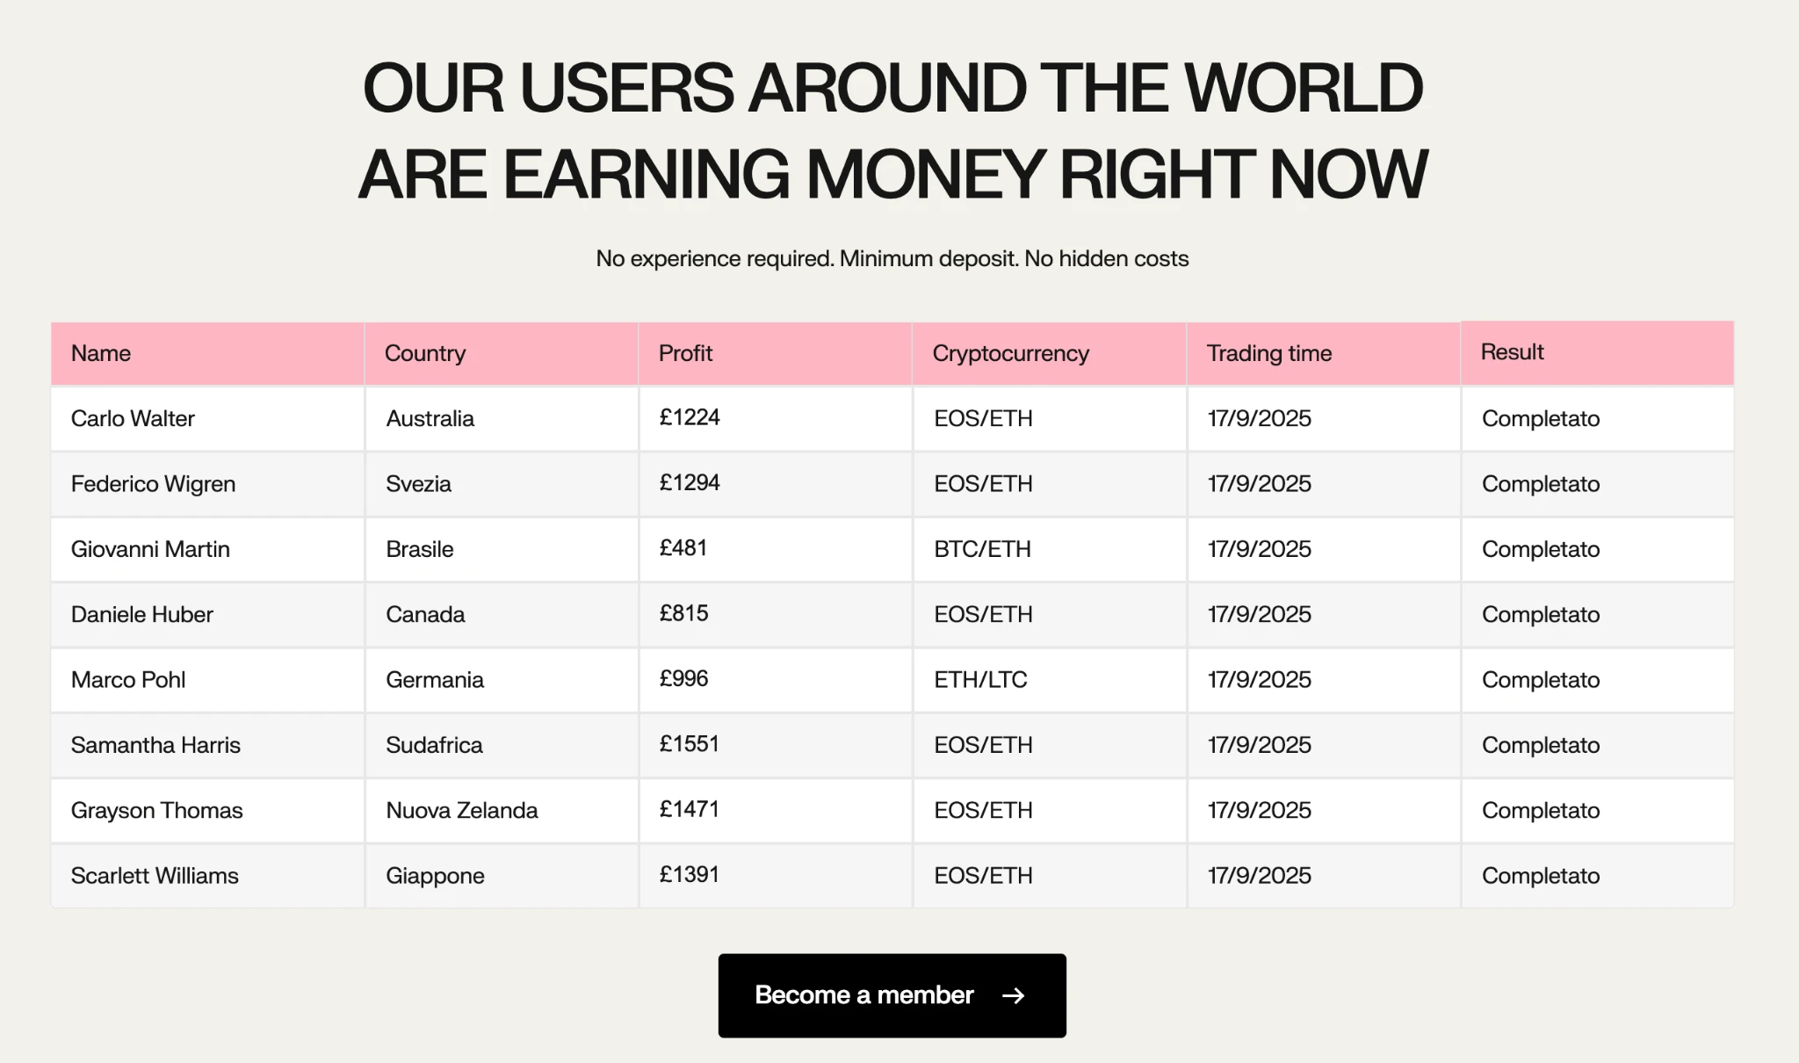The height and width of the screenshot is (1063, 1799).
Task: Click the Cryptocurrency column header
Action: click(1050, 353)
